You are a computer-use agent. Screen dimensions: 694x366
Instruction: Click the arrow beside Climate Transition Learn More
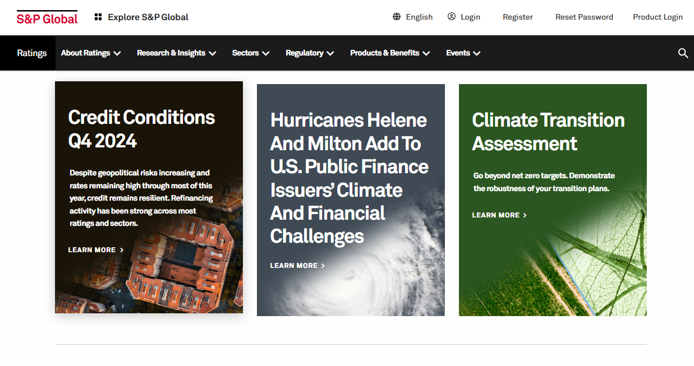[525, 215]
